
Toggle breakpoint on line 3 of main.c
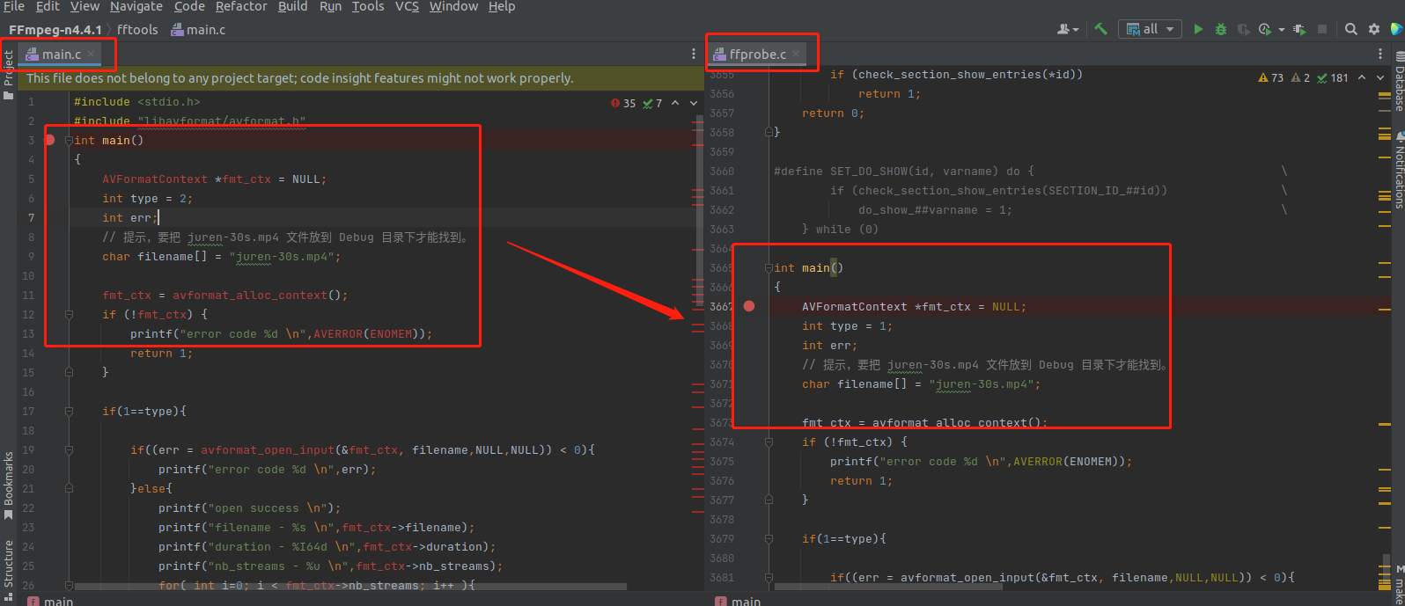coord(50,140)
